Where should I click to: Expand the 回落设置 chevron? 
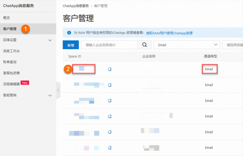pos(50,40)
